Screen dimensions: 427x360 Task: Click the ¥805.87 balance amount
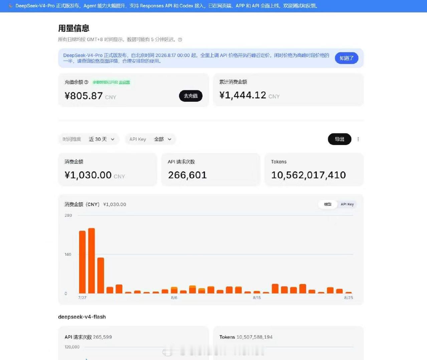(83, 96)
